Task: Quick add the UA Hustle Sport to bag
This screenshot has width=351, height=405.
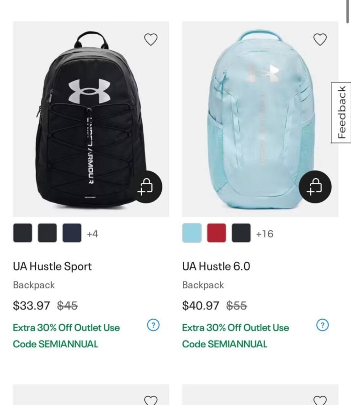Action: [x=146, y=187]
